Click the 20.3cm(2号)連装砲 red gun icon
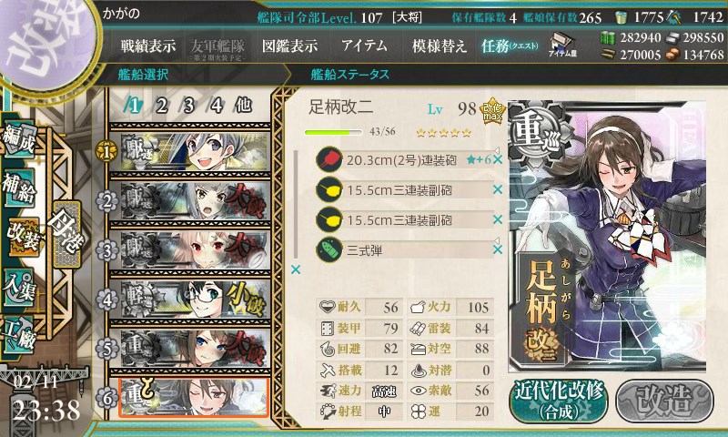This screenshot has height=437, width=728. pos(329,159)
